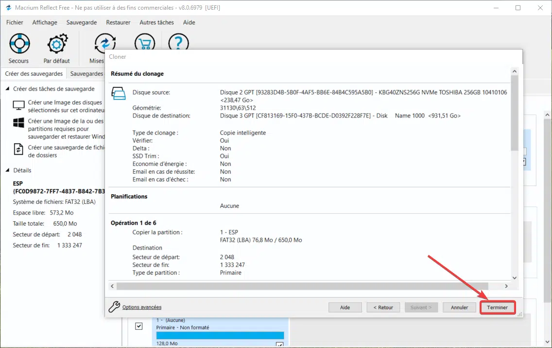Viewport: 552px width, 348px height.
Task: Open the Restaurer menu
Action: coord(118,22)
